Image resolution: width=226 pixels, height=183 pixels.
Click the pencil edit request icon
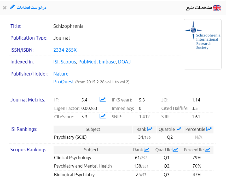pos(13,7)
